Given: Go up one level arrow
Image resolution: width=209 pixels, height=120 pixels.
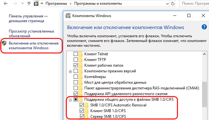Looking at the screenshot, I should (x=29, y=3).
